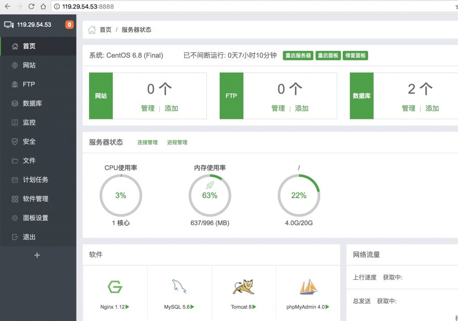This screenshot has width=458, height=321.
Task: Open the MySQL 5.6 dolphin icon
Action: [179, 287]
